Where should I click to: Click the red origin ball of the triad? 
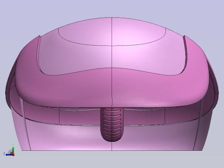[13, 155]
